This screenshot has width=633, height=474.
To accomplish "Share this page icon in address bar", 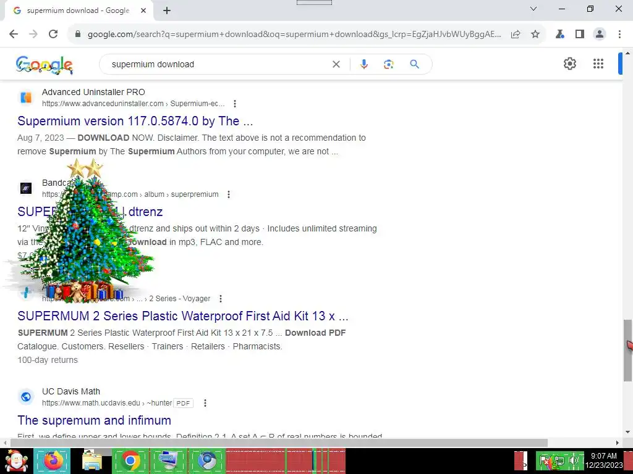I will 516,35.
